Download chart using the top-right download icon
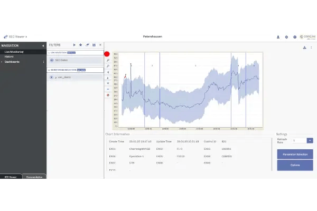Image resolution: width=317 pixels, height=211 pixels. (305, 47)
